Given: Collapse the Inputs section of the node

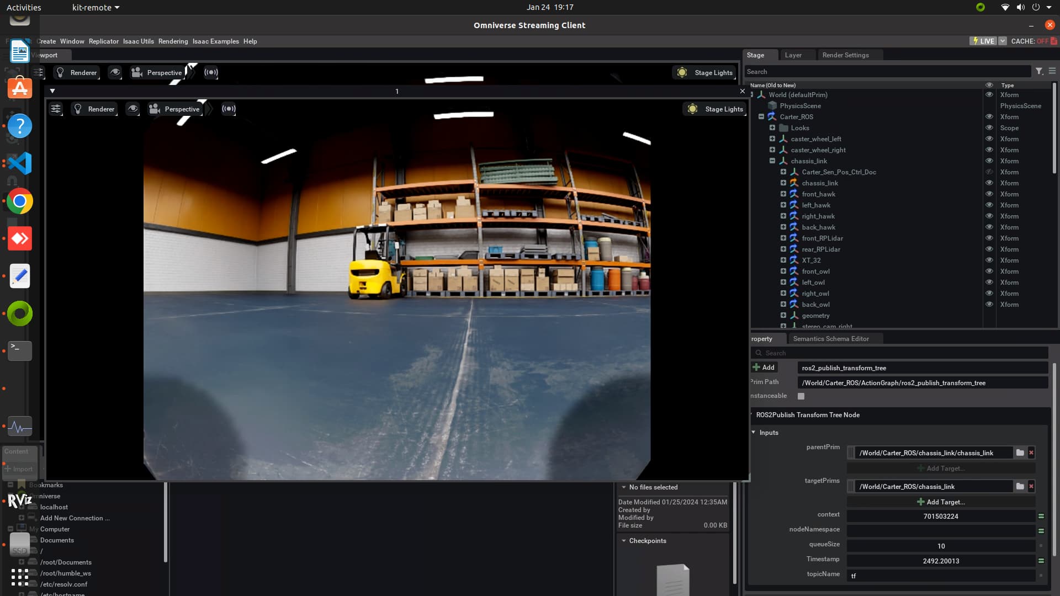Looking at the screenshot, I should pyautogui.click(x=753, y=432).
